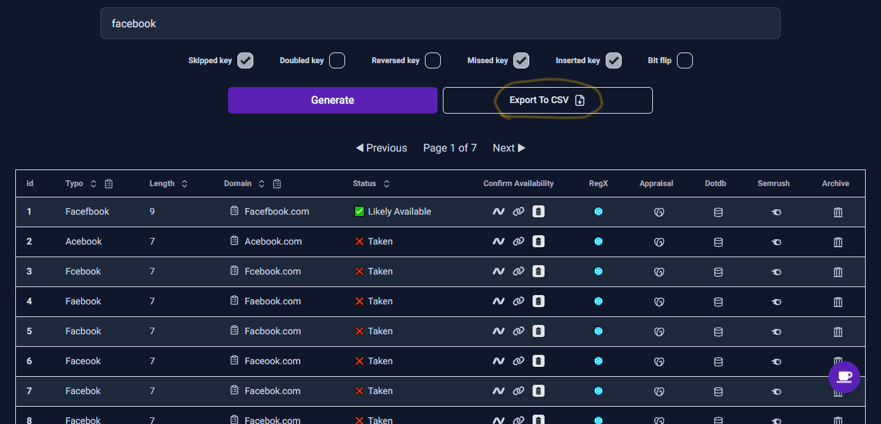The height and width of the screenshot is (424, 881).
Task: Click the link icon in Acebook.com row
Action: 519,241
